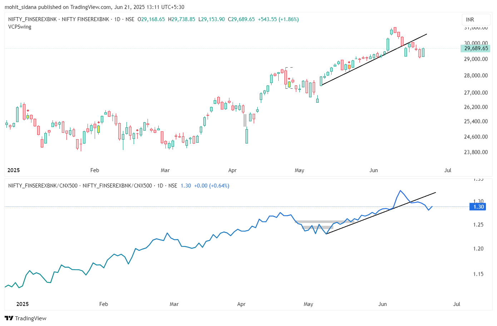Click the Feb label on top chart time axis
497x326 pixels.
[x=95, y=170]
